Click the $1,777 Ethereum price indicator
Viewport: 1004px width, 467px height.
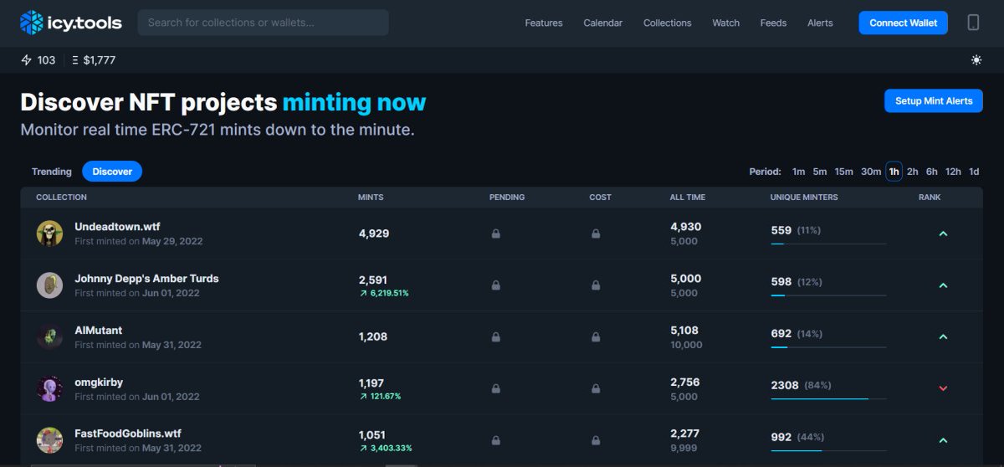tap(94, 60)
